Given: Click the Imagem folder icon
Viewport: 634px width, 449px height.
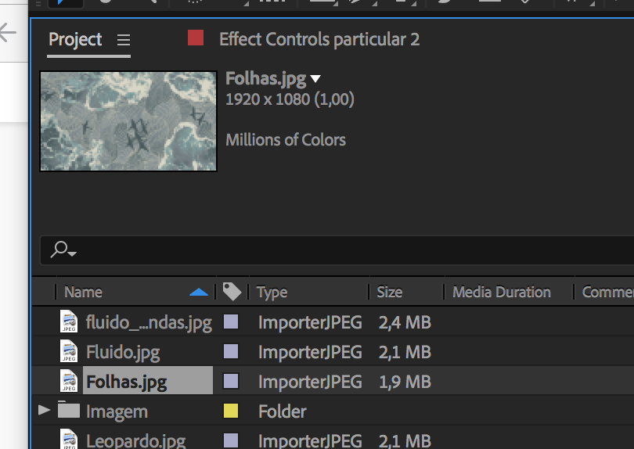Looking at the screenshot, I should (x=69, y=410).
